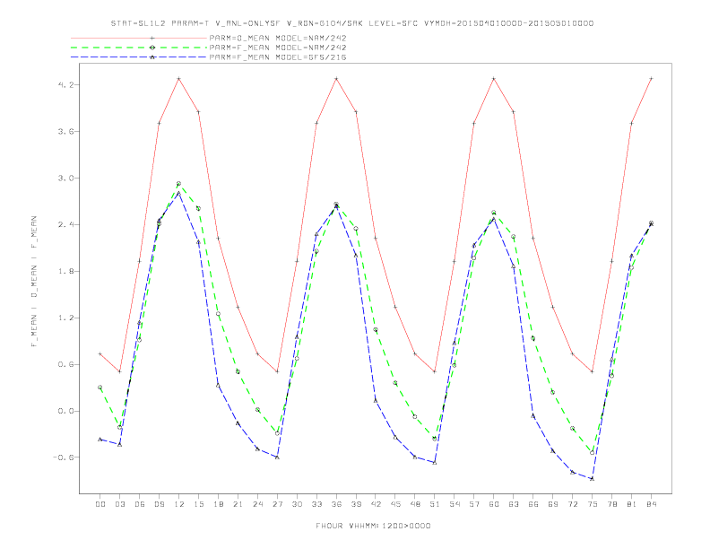Click blue GFS triangle marker at hour 75
This screenshot has height=549, width=710.
(x=593, y=479)
